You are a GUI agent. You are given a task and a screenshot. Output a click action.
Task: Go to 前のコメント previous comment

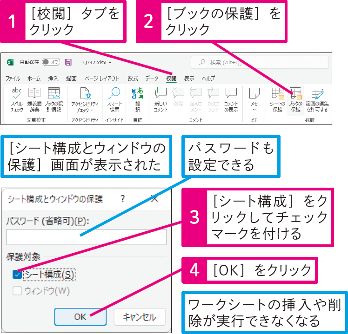(196, 100)
